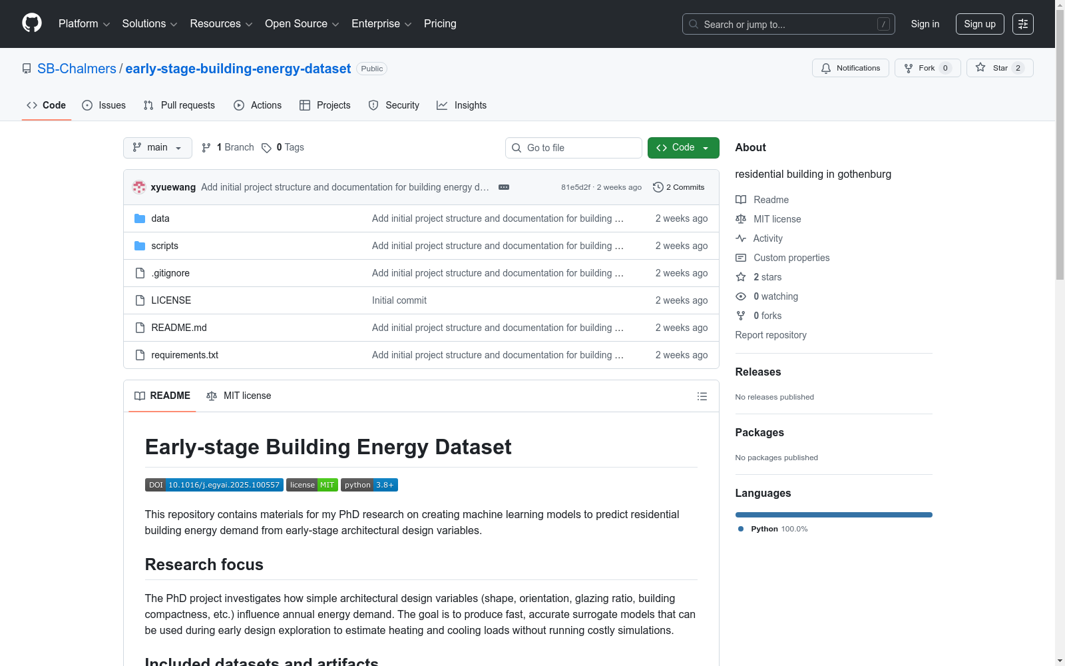Open the README outline icon

tap(702, 396)
